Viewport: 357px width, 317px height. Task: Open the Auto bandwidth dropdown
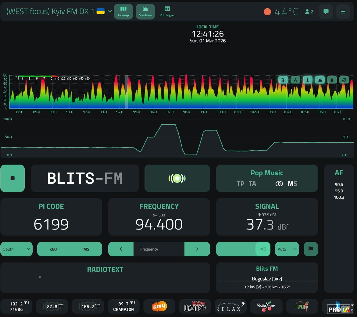pyautogui.click(x=287, y=249)
